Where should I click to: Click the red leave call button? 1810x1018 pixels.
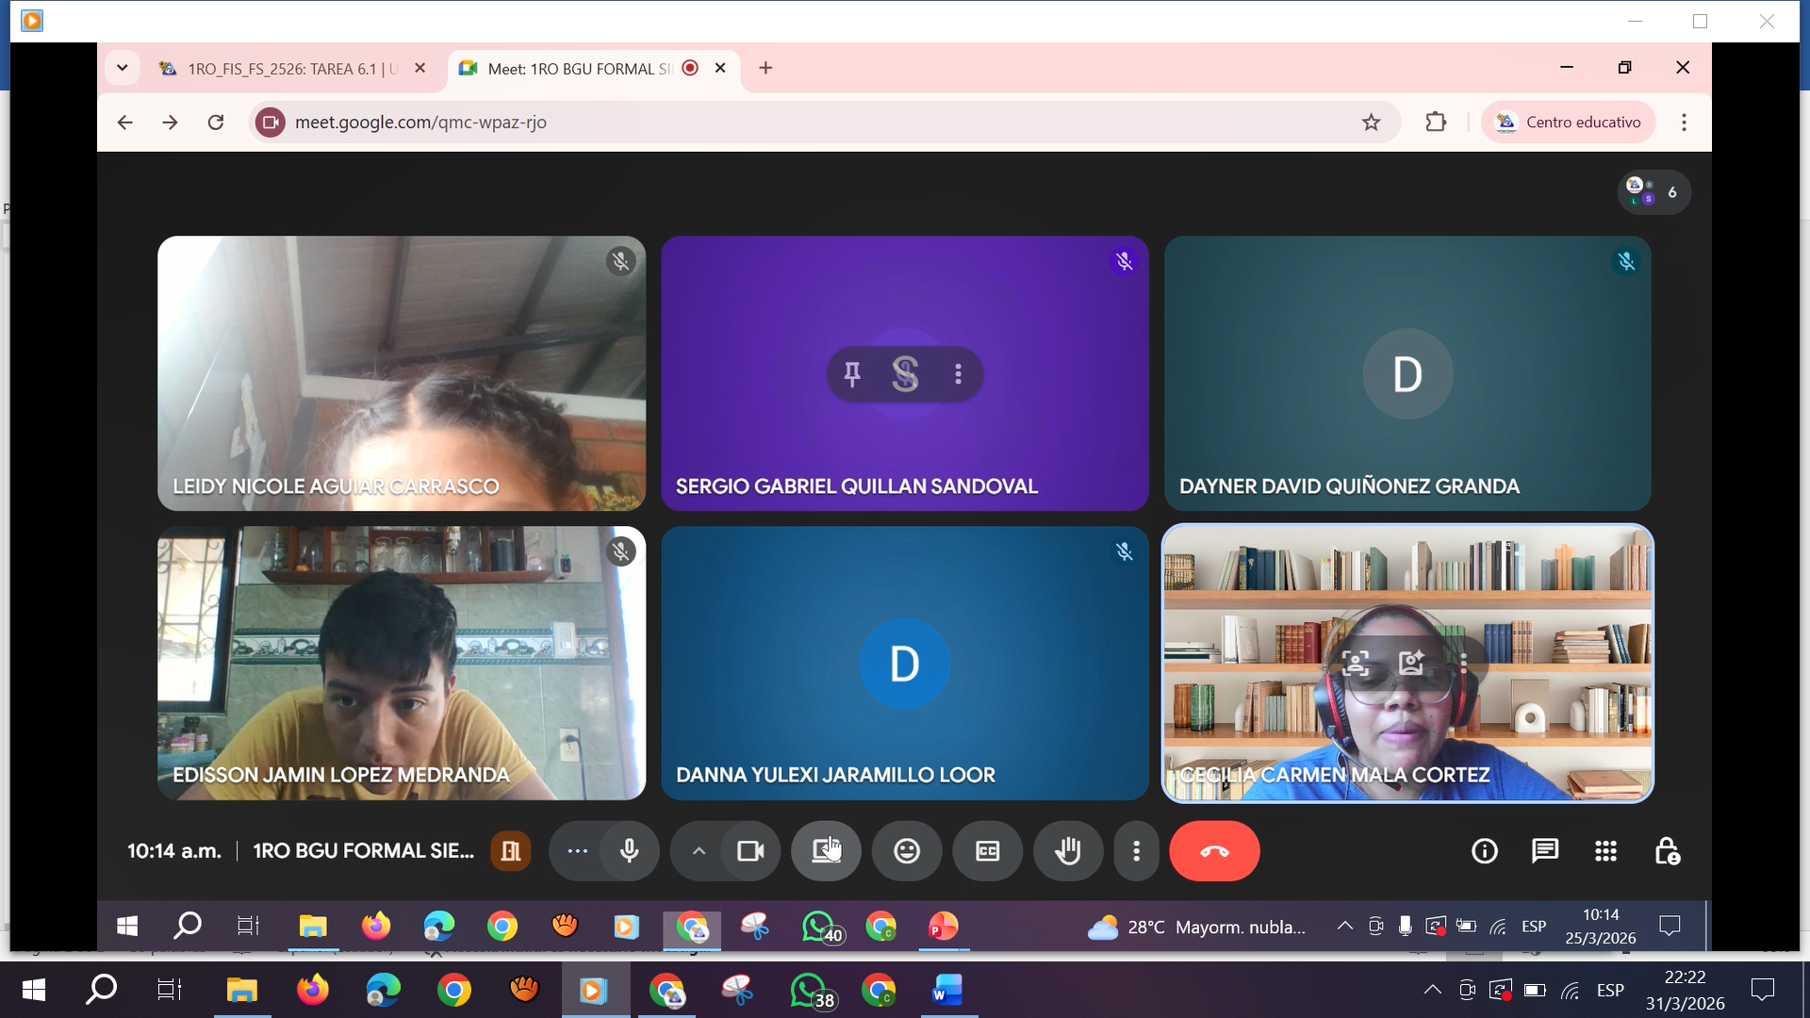1214,851
